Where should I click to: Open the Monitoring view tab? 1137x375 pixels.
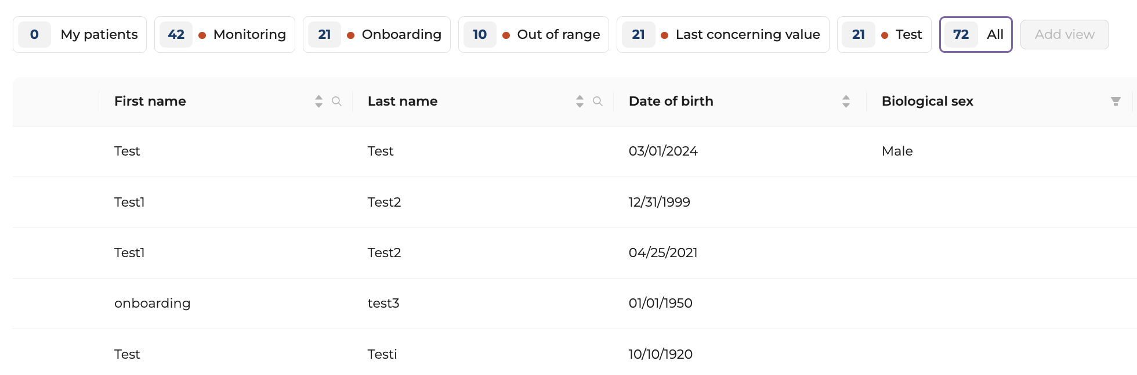tap(225, 35)
